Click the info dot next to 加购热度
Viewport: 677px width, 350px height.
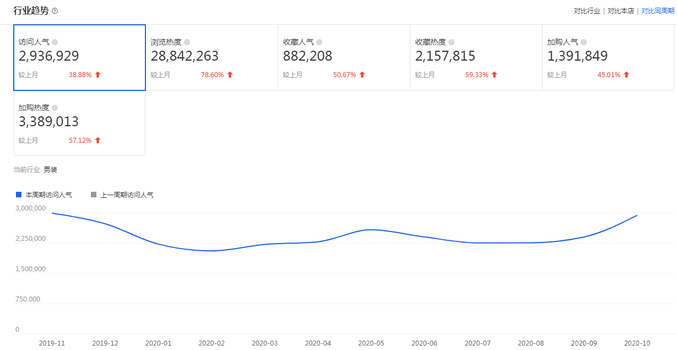click(55, 107)
